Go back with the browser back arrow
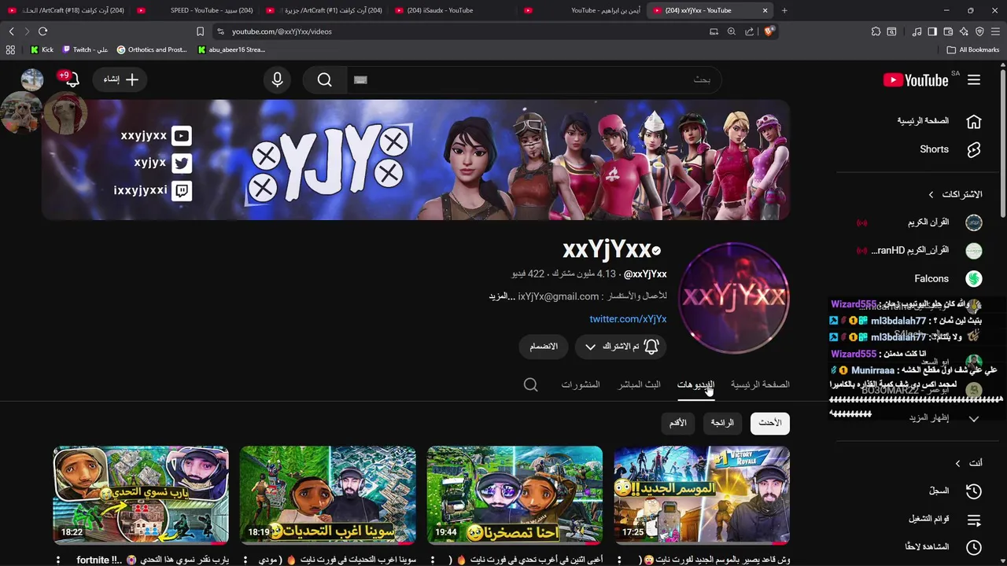The image size is (1007, 566). (11, 31)
